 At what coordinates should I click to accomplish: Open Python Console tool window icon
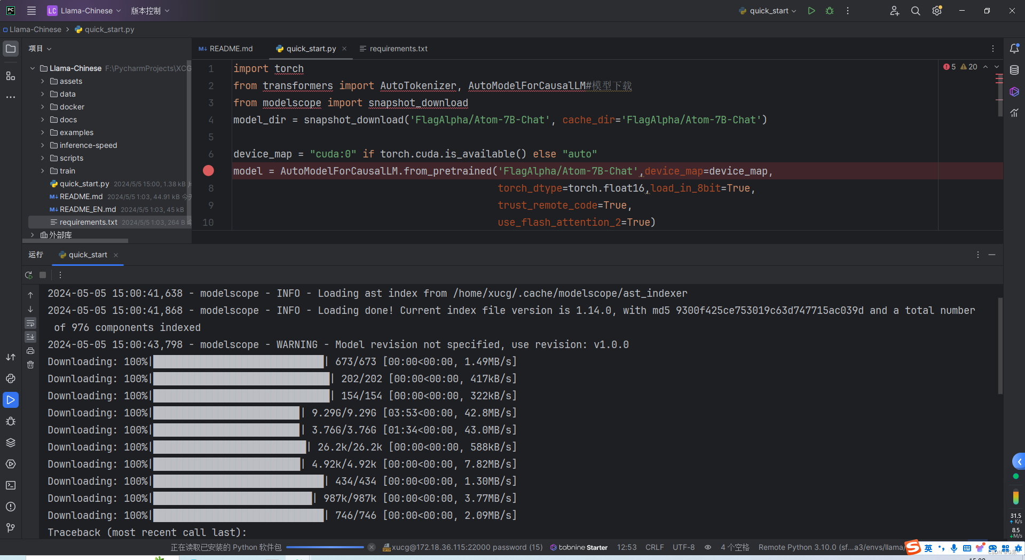click(x=11, y=378)
